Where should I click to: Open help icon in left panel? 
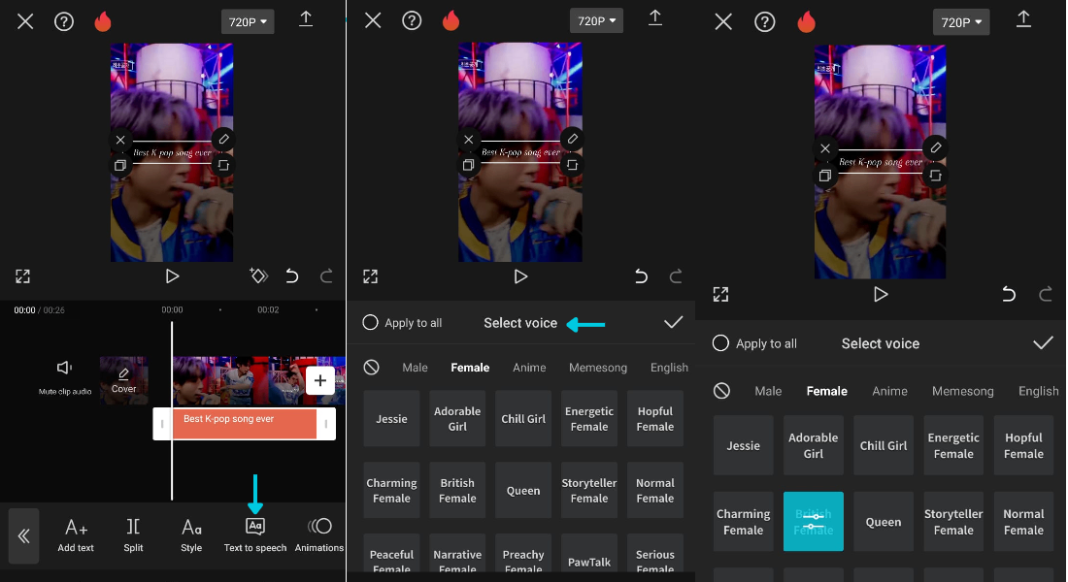pos(64,21)
